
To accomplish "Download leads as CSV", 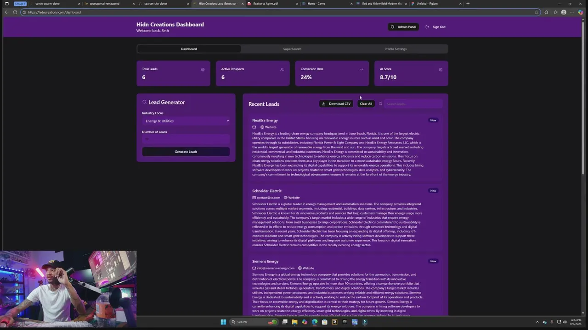I will 336,104.
